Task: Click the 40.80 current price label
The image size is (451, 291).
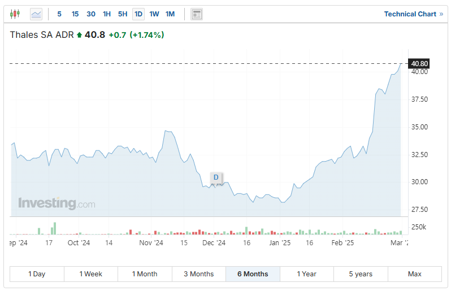Action: pos(419,63)
